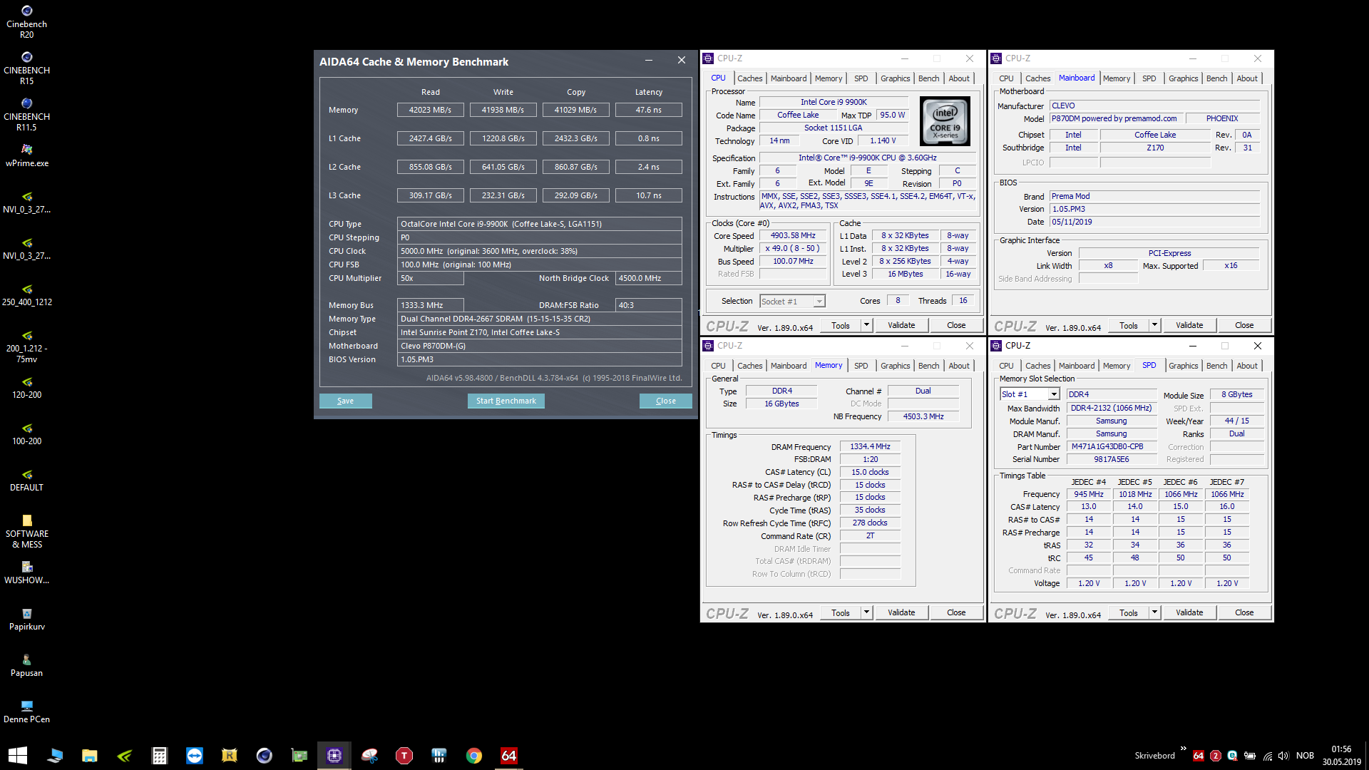Click Validate in Memory CPU-Z window
This screenshot has width=1369, height=770.
(x=901, y=612)
